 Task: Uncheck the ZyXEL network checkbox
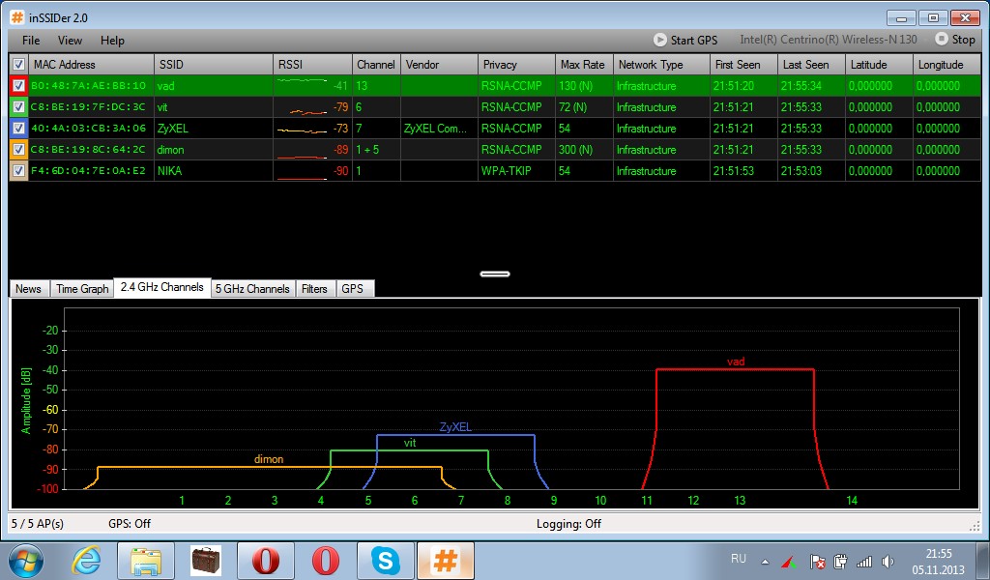(x=19, y=129)
